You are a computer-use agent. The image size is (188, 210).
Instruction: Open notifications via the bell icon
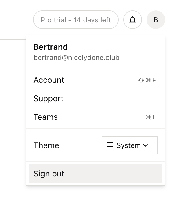pos(132,20)
